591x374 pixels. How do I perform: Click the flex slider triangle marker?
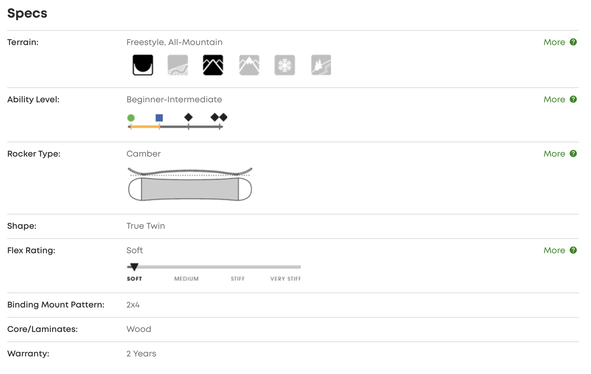pyautogui.click(x=134, y=267)
